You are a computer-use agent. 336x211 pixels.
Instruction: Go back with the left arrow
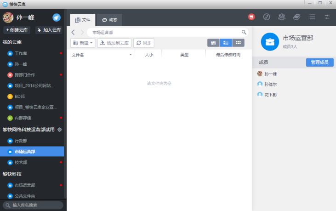[73, 32]
